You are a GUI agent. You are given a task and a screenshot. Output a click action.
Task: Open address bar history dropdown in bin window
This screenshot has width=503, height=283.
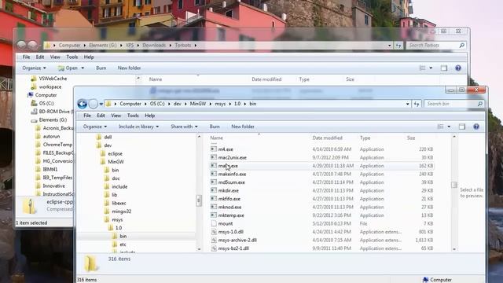[407, 104]
